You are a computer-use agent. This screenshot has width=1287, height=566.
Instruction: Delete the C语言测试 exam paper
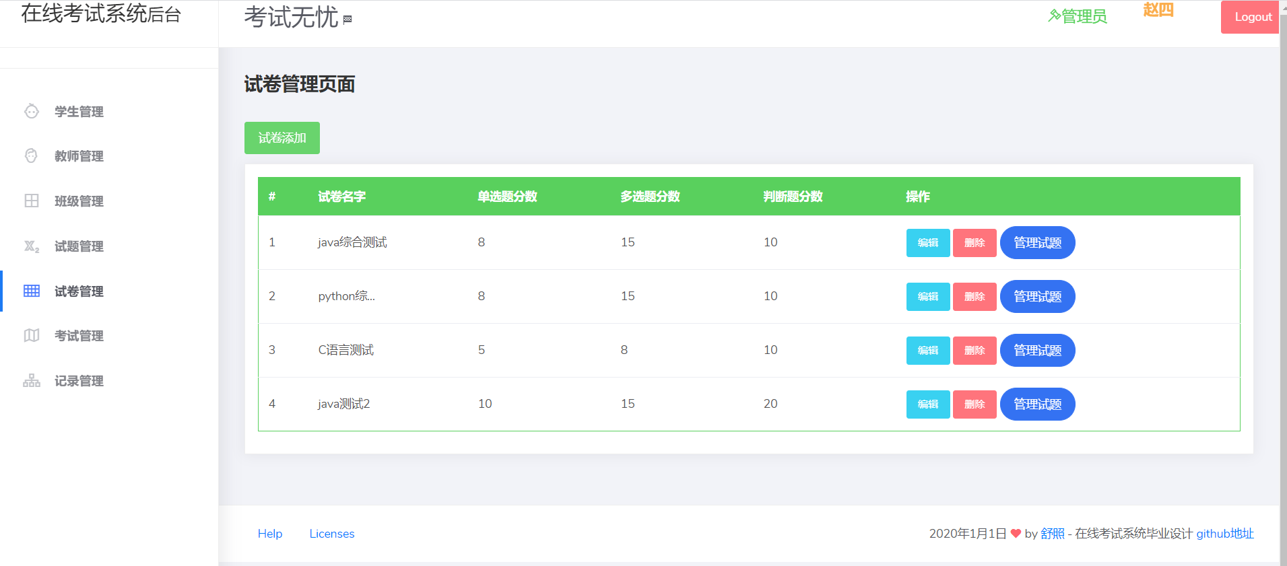click(x=974, y=351)
